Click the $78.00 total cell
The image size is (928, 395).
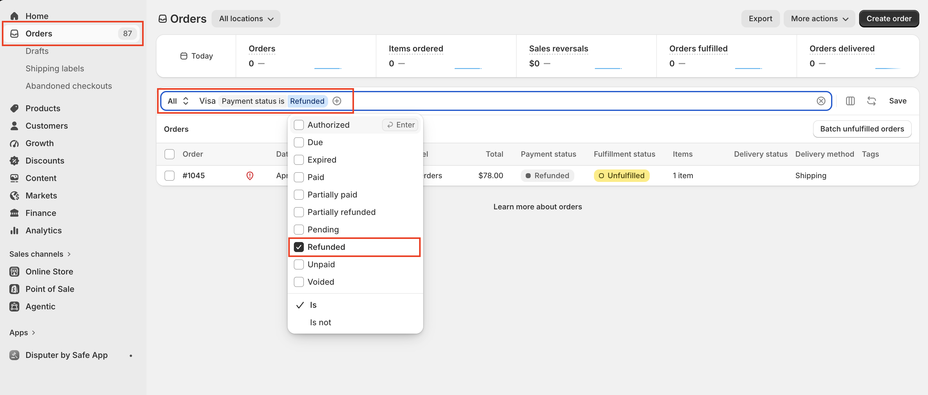pos(490,176)
